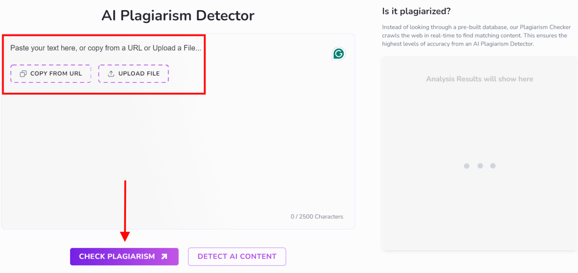The height and width of the screenshot is (273, 578).
Task: Click the Analysis Results will show here text
Action: click(x=479, y=79)
